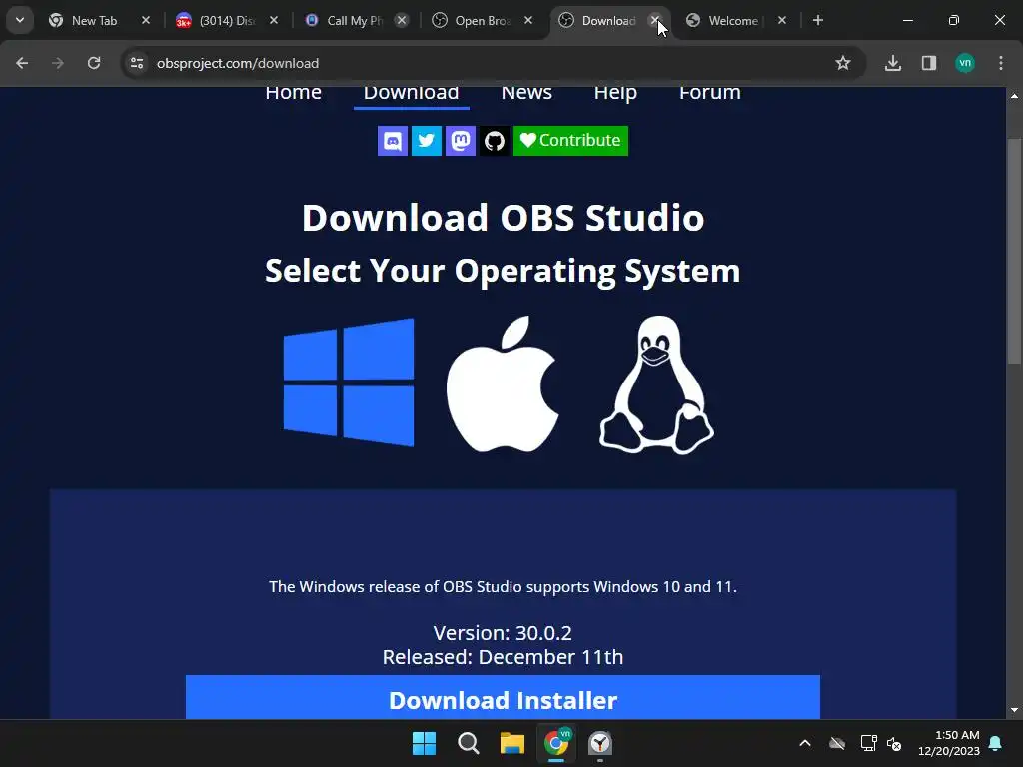This screenshot has height=767, width=1023.
Task: Click the page vertical scrollbar thumb
Action: pyautogui.click(x=1014, y=251)
